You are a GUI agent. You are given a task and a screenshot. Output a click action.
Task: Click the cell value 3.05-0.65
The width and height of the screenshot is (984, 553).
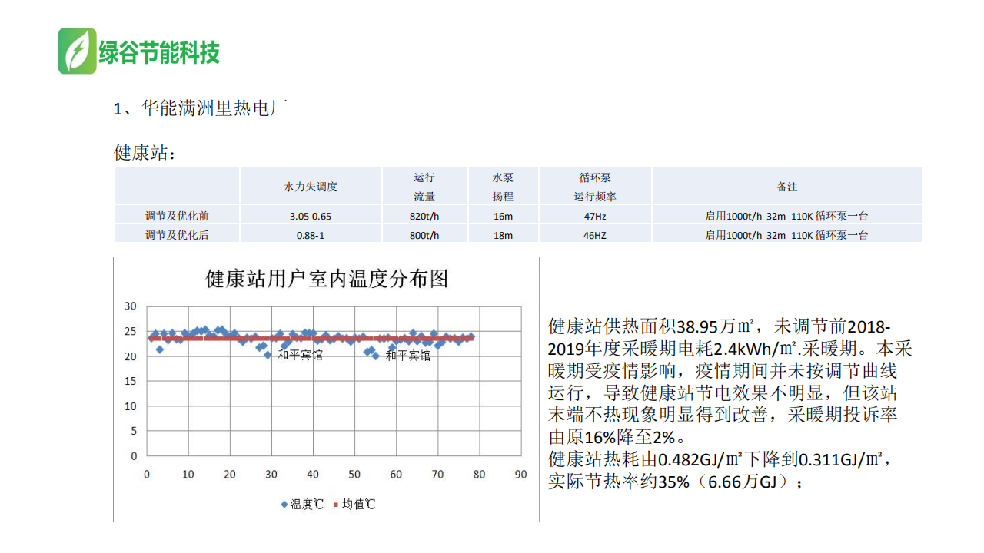[311, 217]
